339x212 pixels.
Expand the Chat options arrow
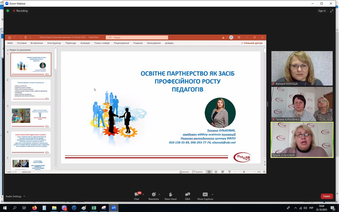click(143, 194)
